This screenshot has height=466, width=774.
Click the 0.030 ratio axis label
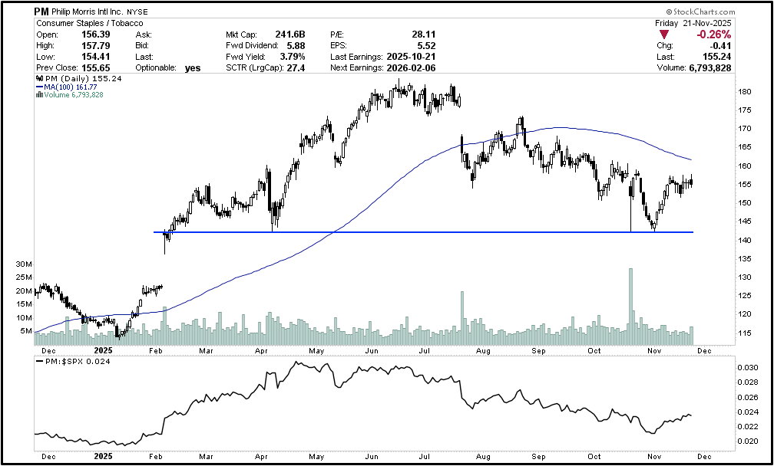[x=749, y=368]
